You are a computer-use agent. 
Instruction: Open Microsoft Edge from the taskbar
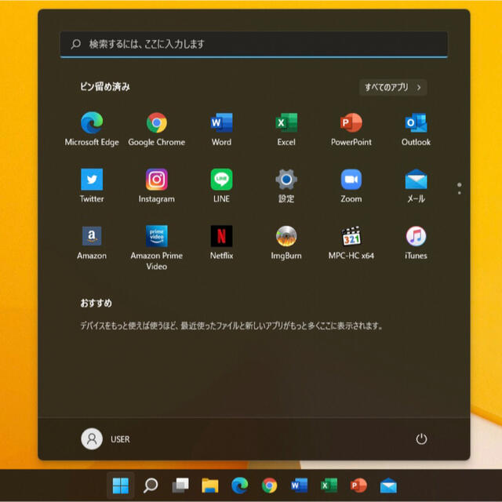coord(240,486)
